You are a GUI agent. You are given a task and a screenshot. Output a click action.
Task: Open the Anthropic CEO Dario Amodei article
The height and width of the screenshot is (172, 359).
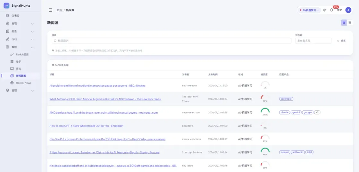coord(105,99)
